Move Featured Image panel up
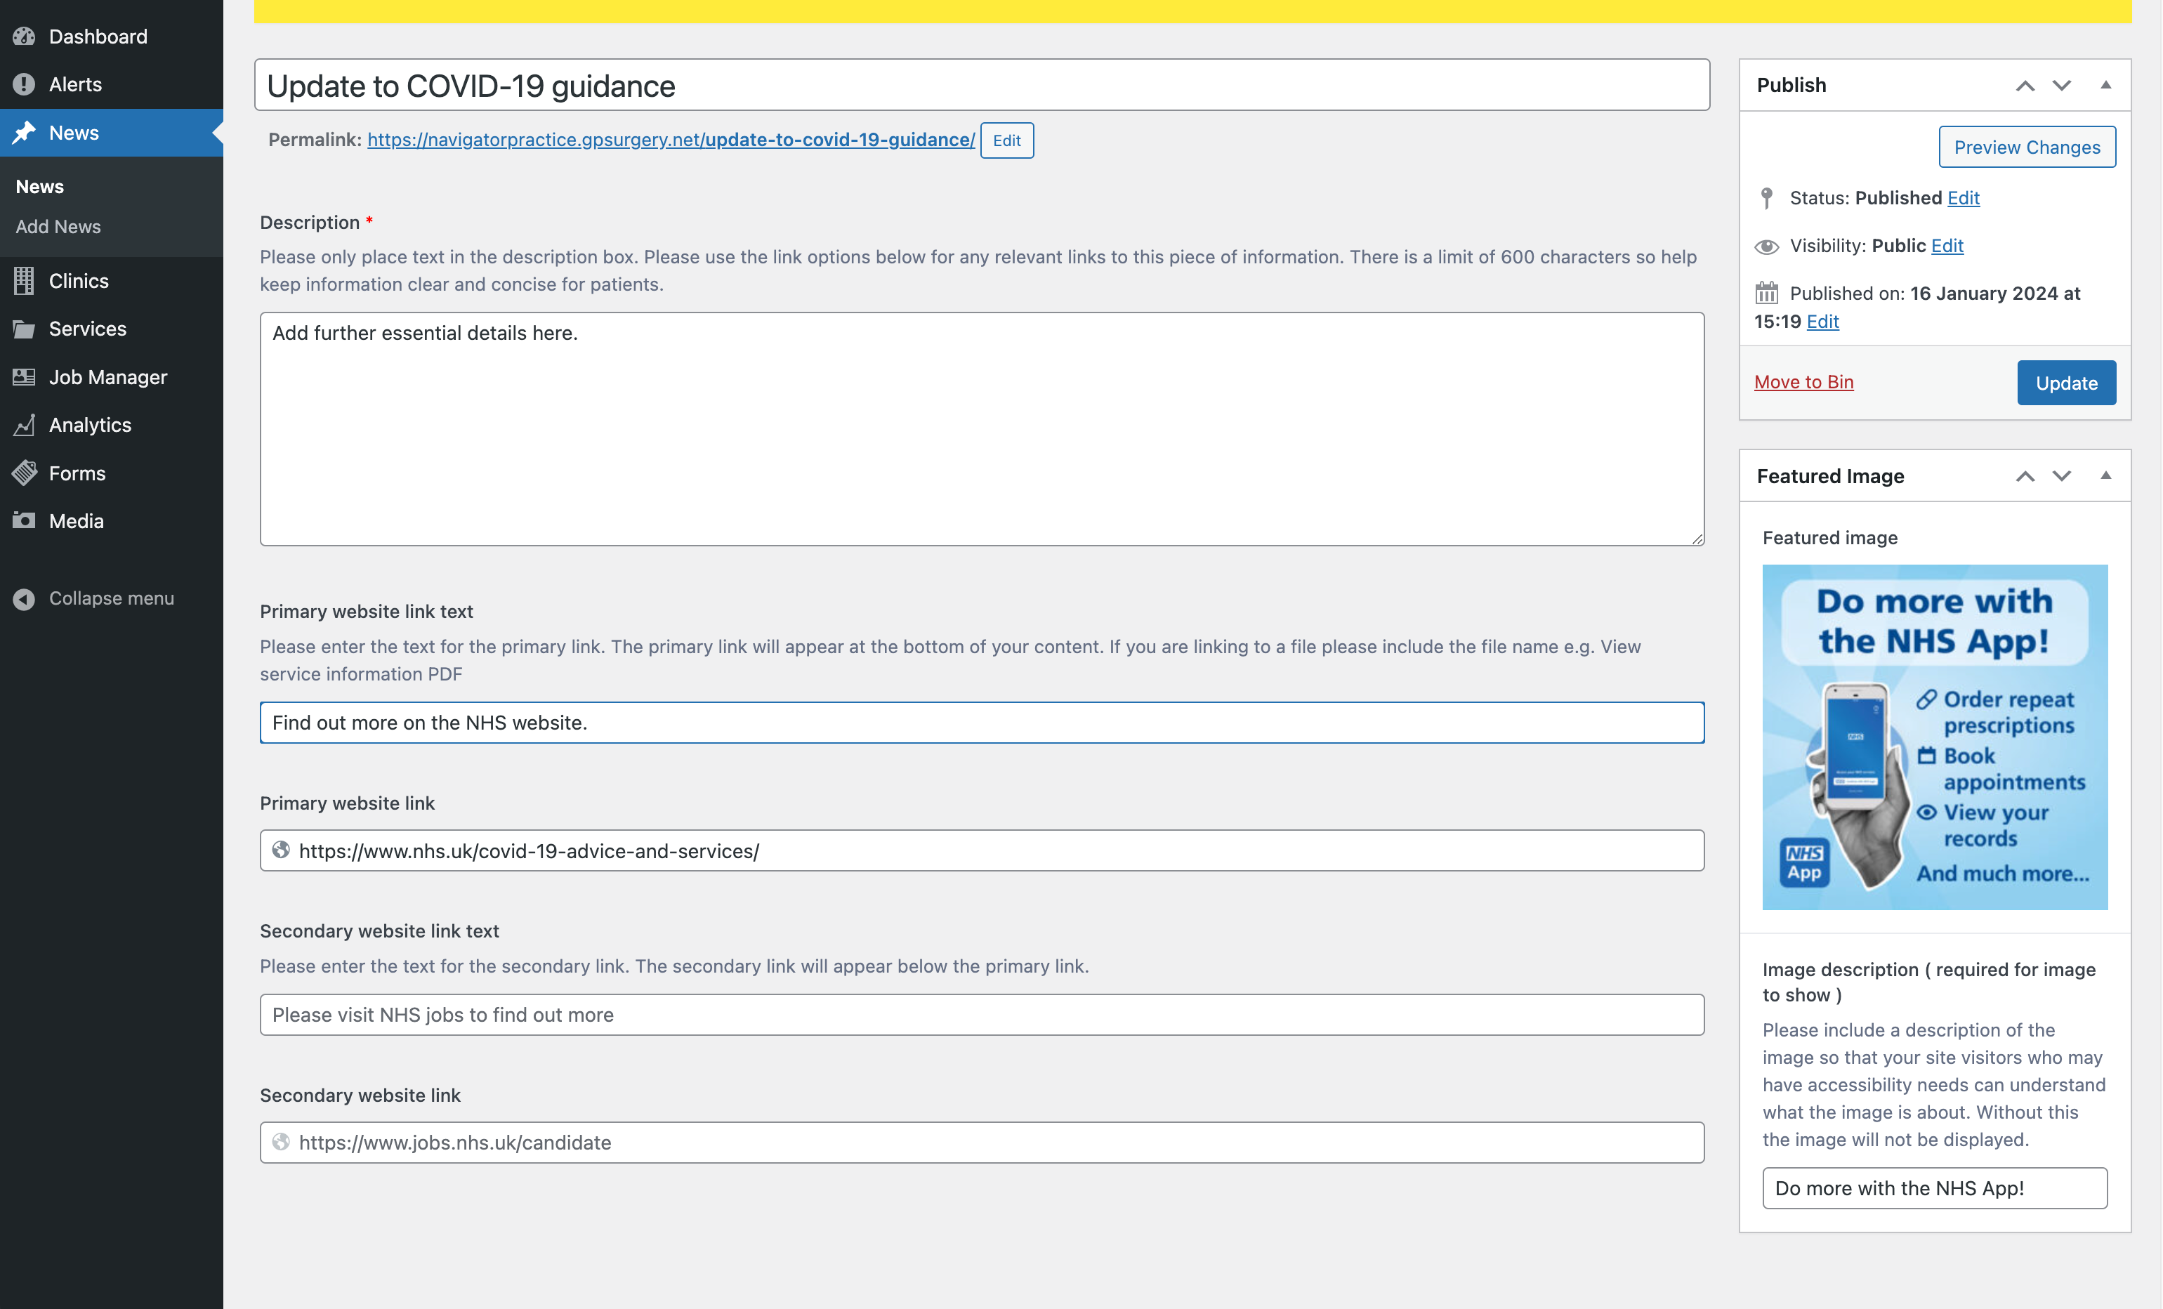Viewport: 2163px width, 1309px height. coord(2025,476)
